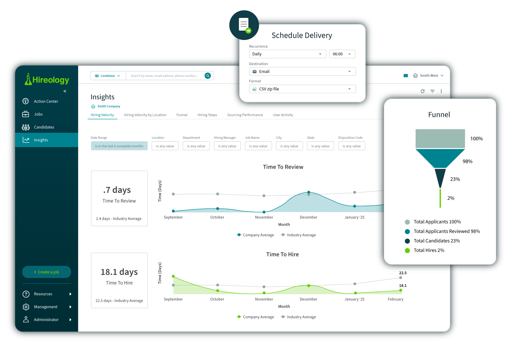Screen dimensions: 511x344
Task: Open the filter lines icon
Action: [432, 91]
